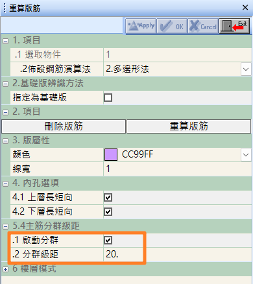
Task: Click the 重算版筋 button
Action: coord(189,126)
